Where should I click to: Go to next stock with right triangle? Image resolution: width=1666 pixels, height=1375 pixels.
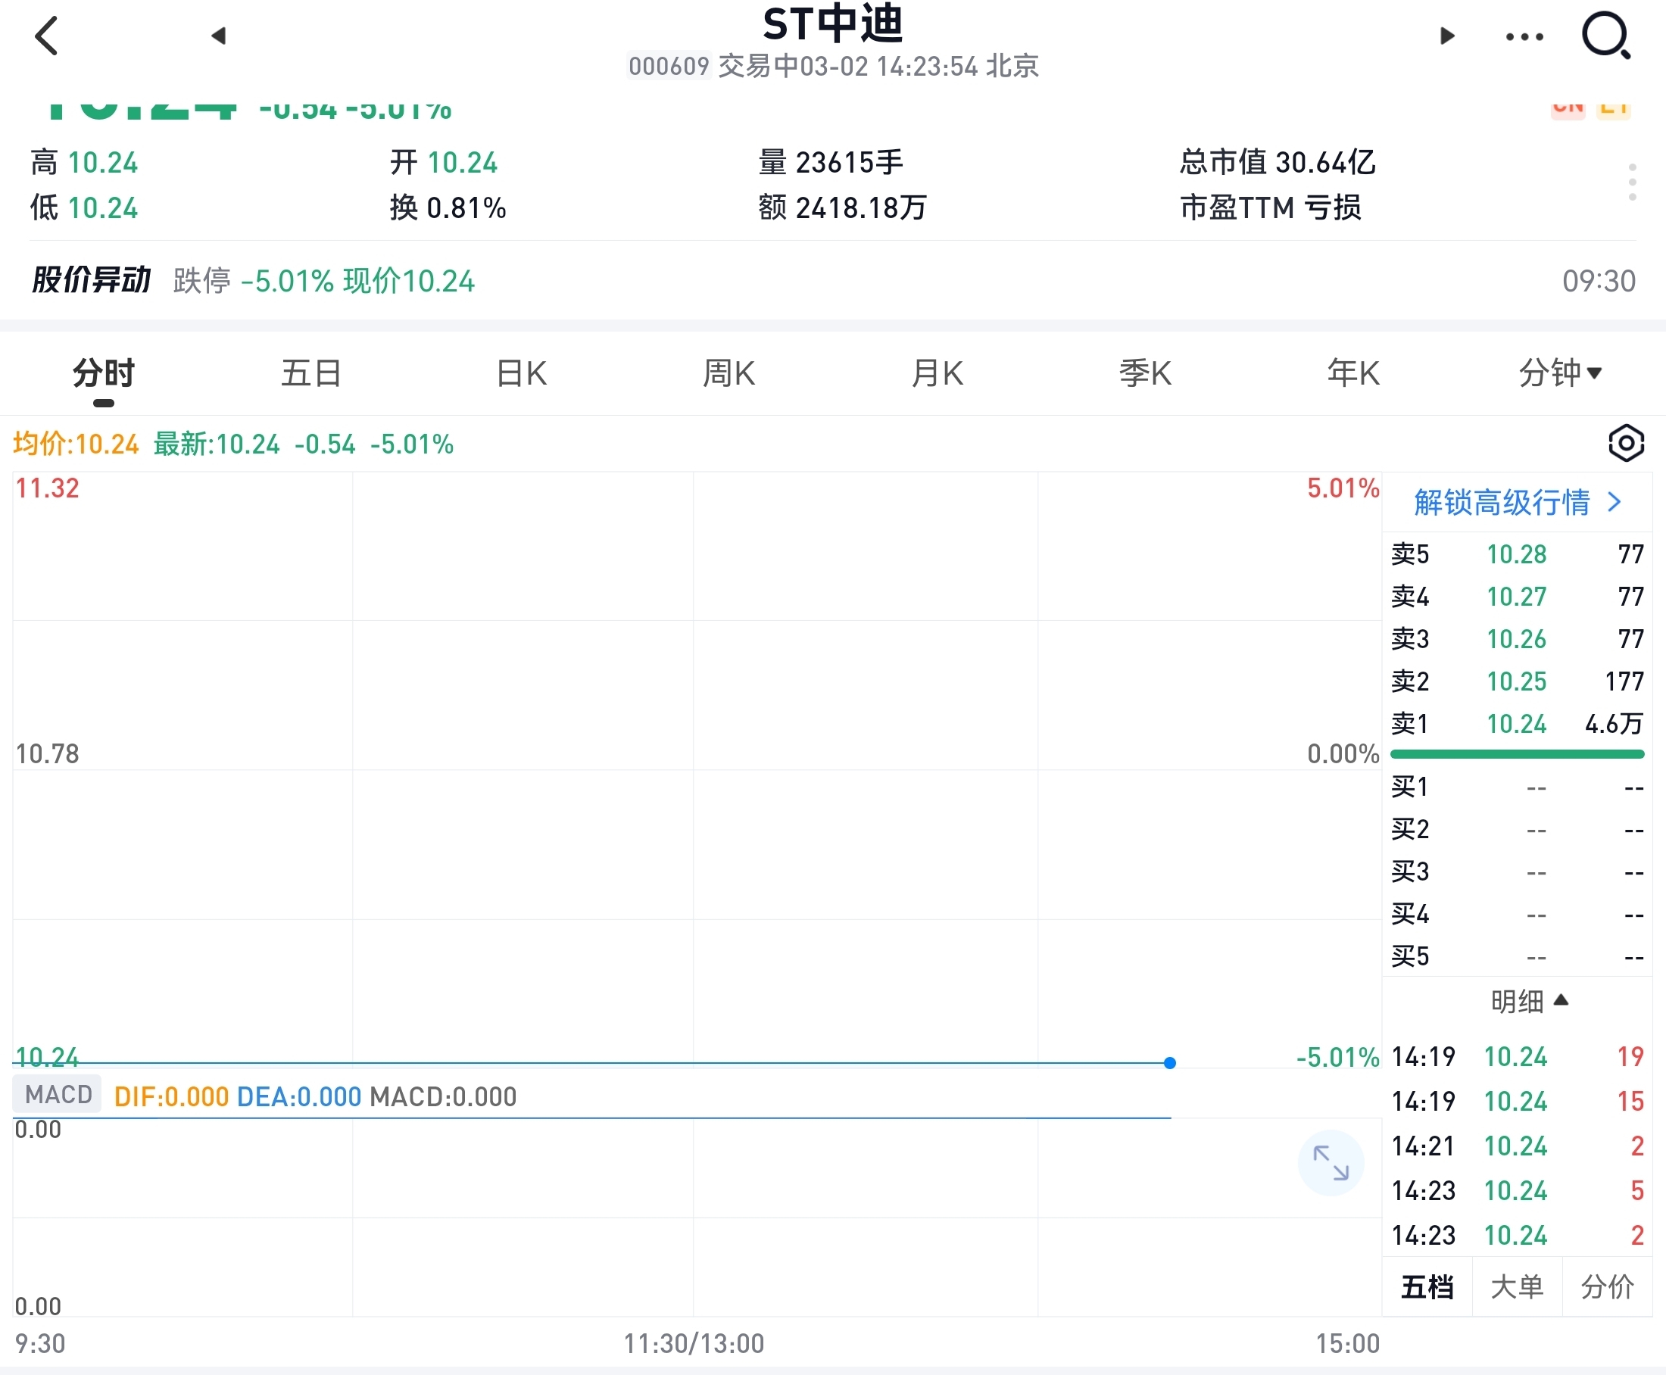pos(1446,36)
